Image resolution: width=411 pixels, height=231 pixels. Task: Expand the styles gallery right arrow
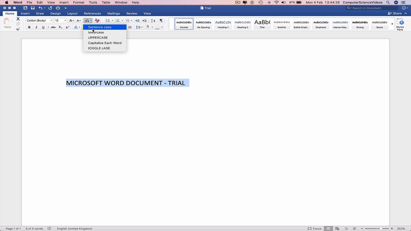tap(392, 24)
